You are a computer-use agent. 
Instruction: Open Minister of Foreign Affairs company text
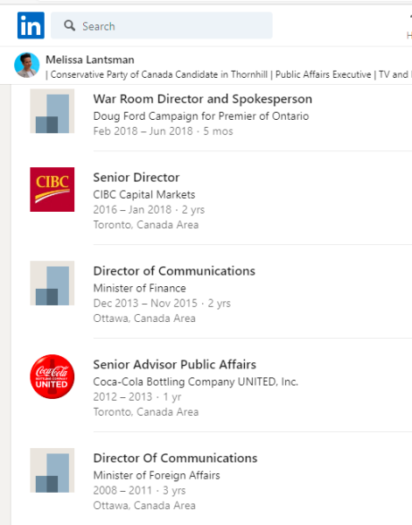157,475
